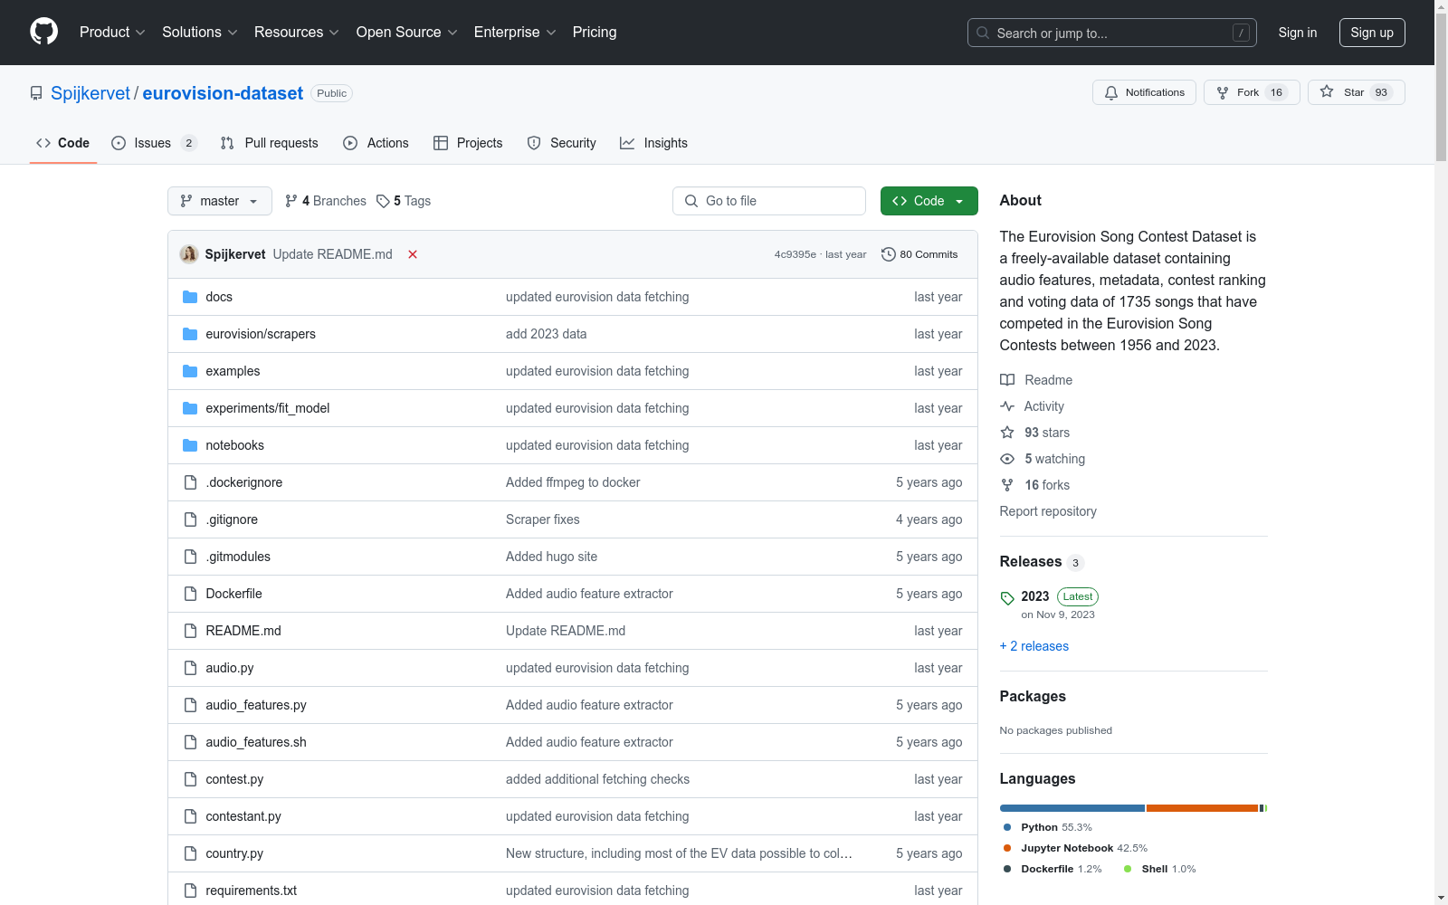This screenshot has width=1448, height=905.
Task: Open the Pricing page
Action: click(595, 32)
